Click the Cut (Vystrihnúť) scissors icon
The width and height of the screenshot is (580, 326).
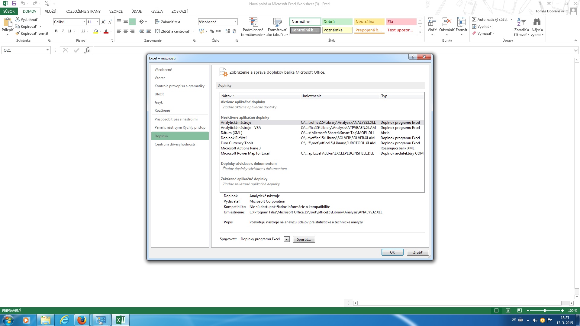click(x=18, y=19)
